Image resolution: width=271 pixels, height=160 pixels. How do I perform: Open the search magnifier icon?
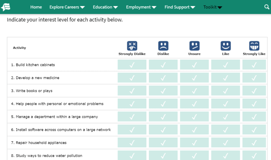tap(266, 7)
